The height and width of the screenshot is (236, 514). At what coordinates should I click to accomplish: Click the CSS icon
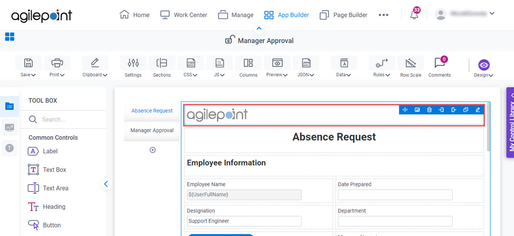click(191, 63)
